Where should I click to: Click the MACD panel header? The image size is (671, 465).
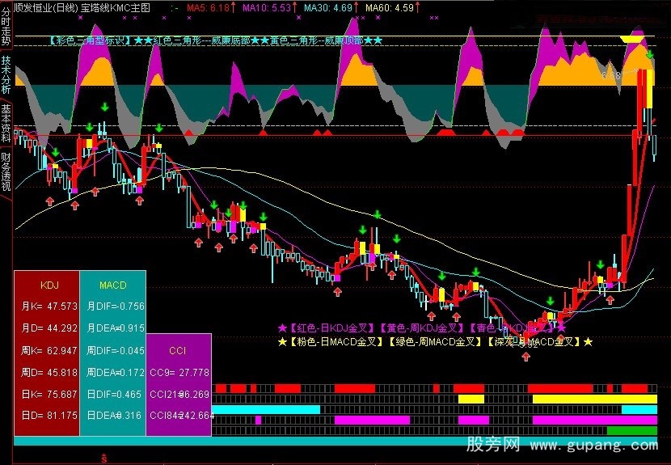pyautogui.click(x=113, y=285)
